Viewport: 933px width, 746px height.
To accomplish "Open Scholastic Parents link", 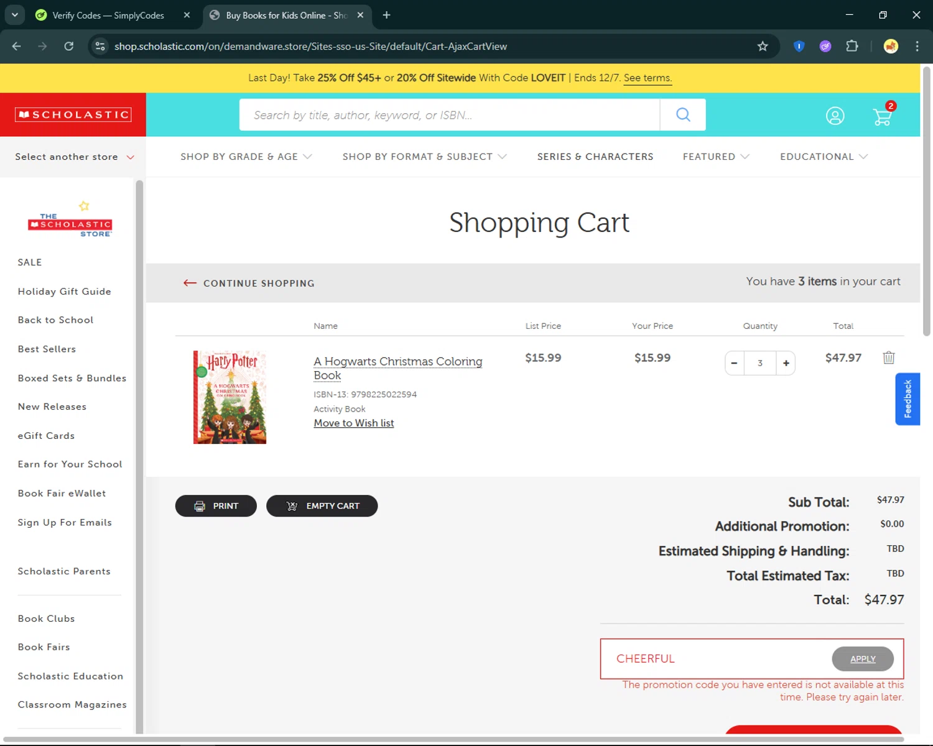I will coord(64,571).
